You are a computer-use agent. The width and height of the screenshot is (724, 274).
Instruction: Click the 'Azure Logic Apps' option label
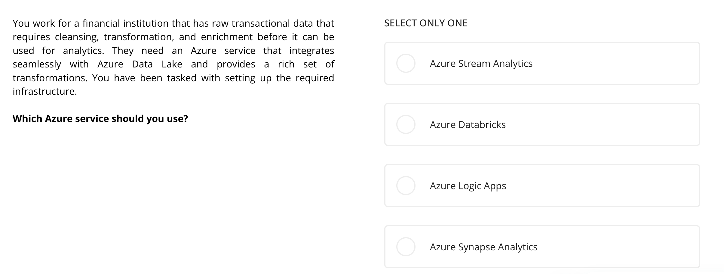point(468,186)
